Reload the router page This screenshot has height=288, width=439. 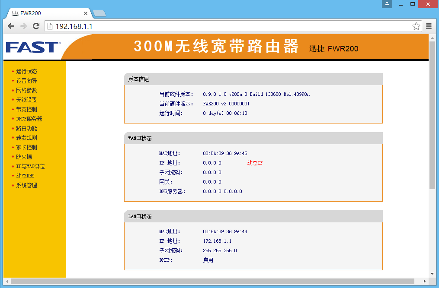point(36,26)
